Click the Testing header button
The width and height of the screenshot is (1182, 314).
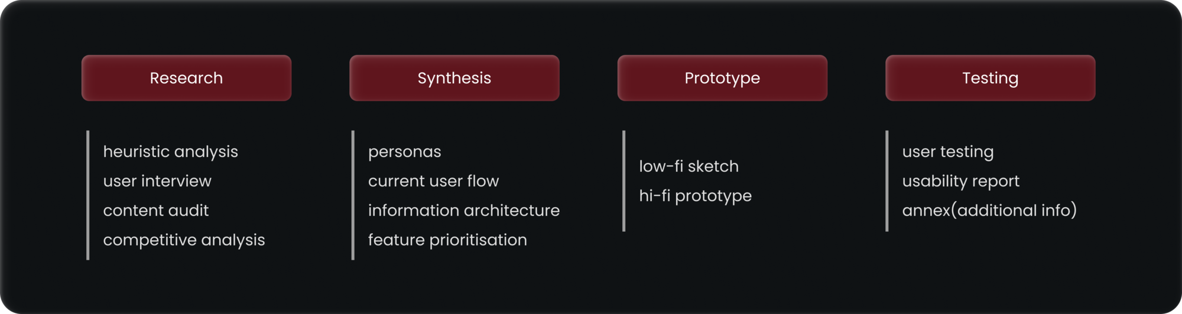click(x=990, y=78)
